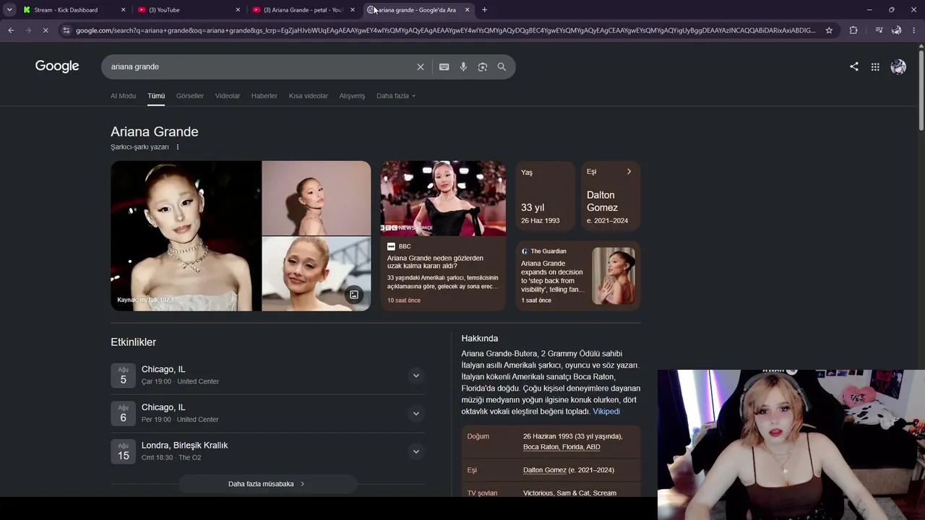Screen dimensions: 925x520
Task: Close the (3) YouTube tab
Action: 238,10
